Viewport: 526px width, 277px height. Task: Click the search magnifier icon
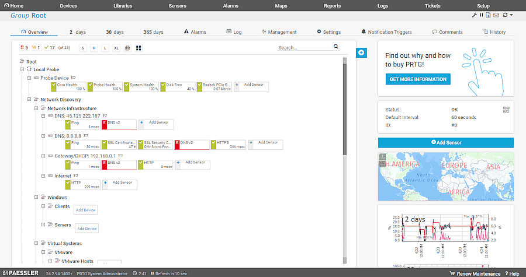click(336, 47)
